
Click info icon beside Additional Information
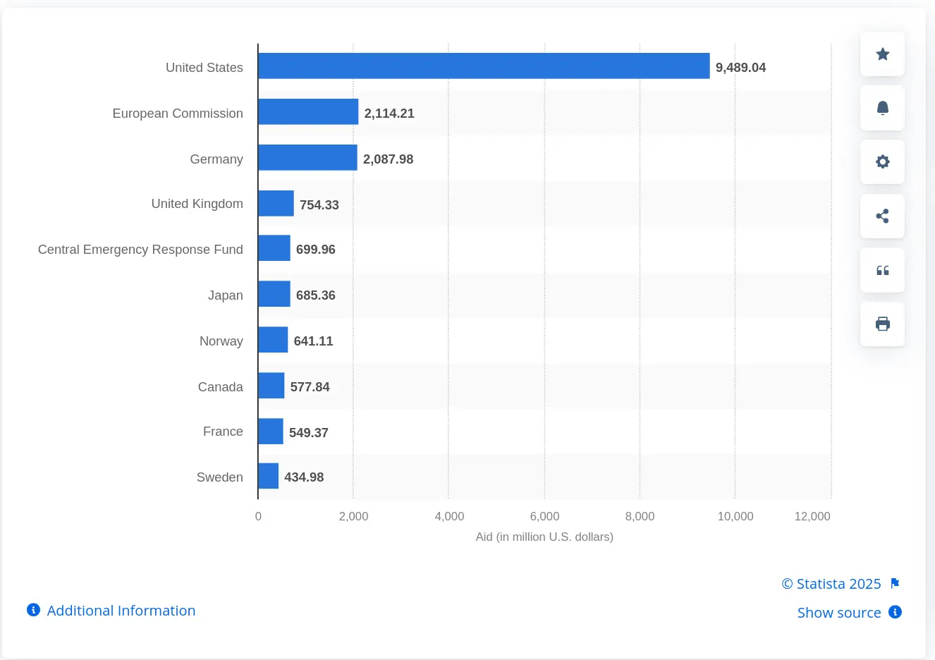(33, 610)
